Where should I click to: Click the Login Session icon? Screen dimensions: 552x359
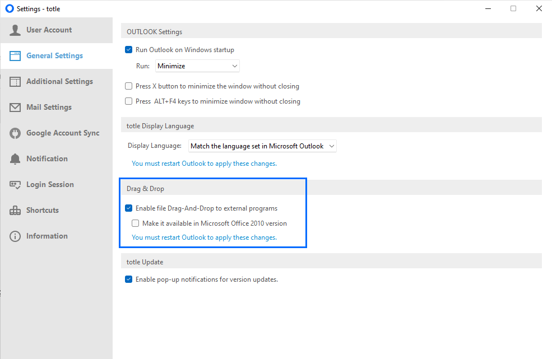pos(15,185)
